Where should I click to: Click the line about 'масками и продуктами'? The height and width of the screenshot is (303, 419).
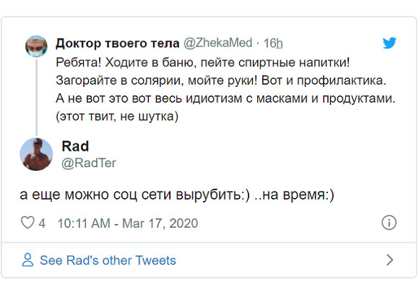pos(225,98)
